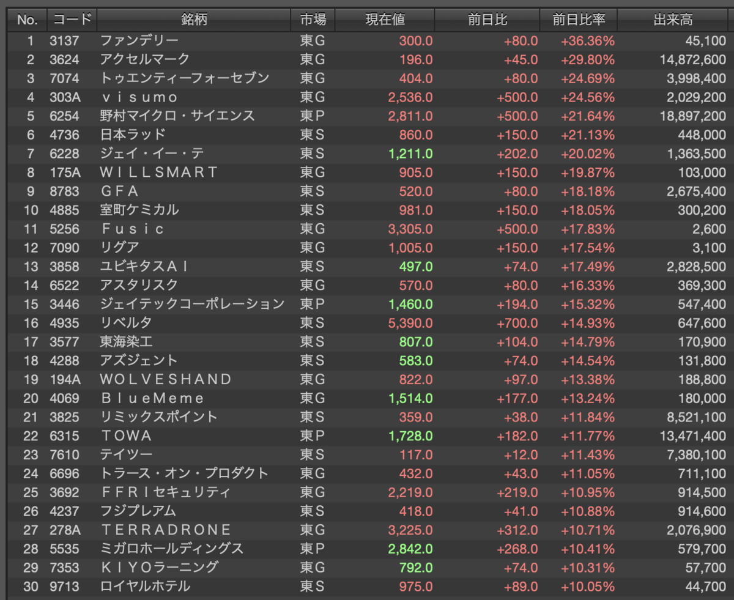Click volume value 8,521,100
The width and height of the screenshot is (734, 600).
point(696,417)
